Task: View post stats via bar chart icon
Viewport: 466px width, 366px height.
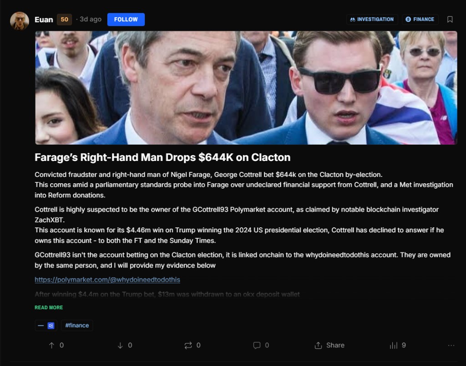Action: pos(394,345)
